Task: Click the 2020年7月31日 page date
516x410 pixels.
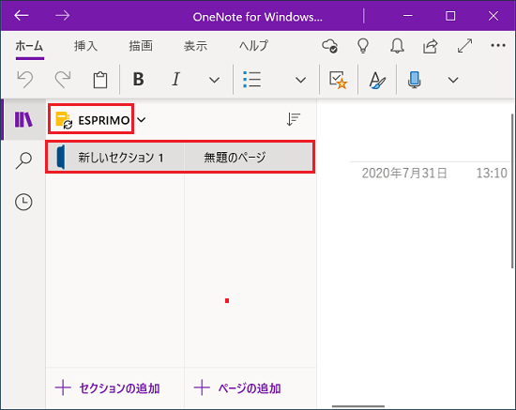Action: (404, 173)
